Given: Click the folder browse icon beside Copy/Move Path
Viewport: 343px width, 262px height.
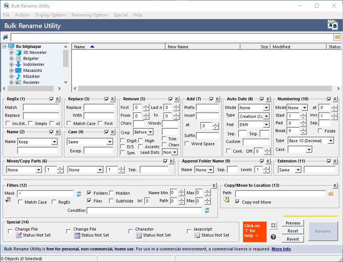Looking at the screenshot, I should 331,194.
